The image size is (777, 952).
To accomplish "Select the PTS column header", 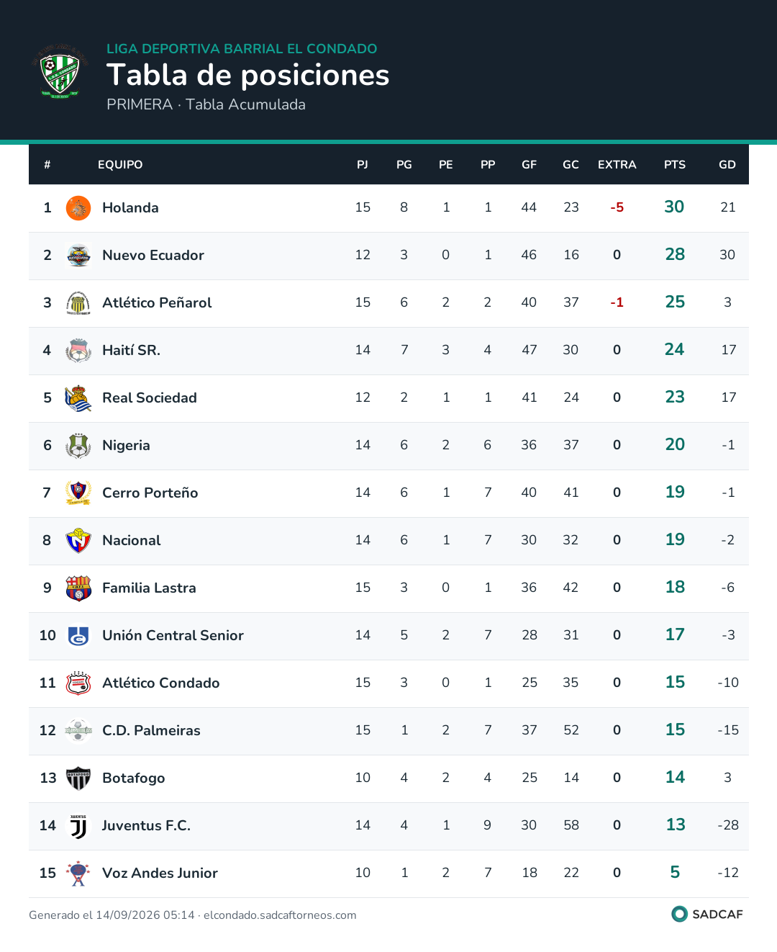I will point(675,165).
